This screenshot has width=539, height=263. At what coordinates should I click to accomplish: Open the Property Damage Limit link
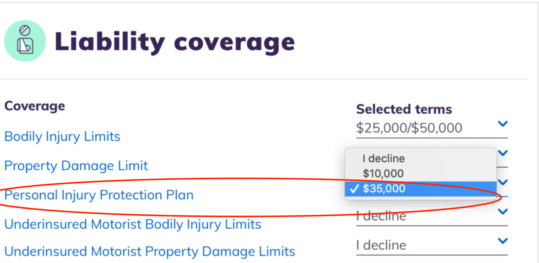click(76, 166)
